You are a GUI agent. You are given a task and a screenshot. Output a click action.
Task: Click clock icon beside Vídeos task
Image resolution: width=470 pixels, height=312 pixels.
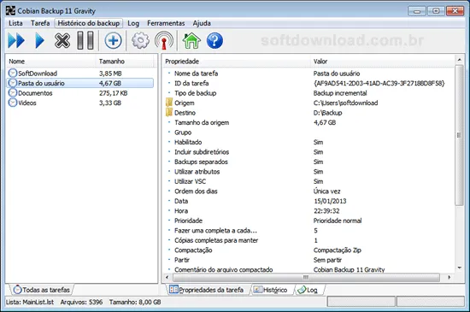pos(13,103)
